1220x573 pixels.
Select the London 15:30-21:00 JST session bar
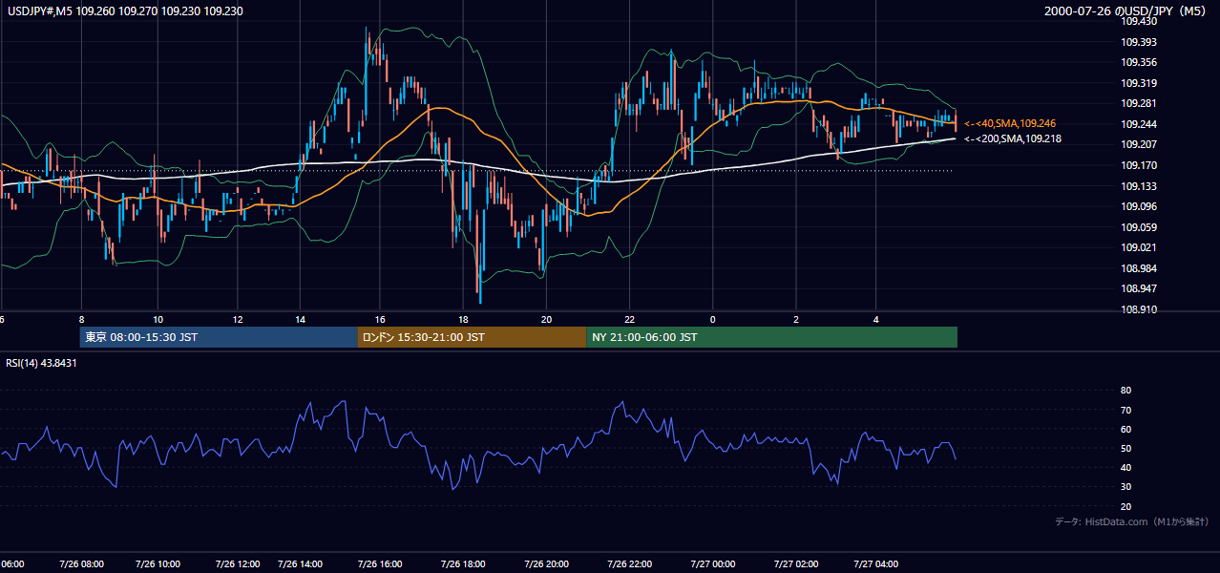pos(472,337)
